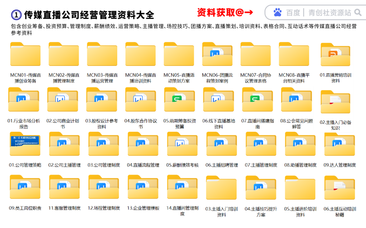Open the MCN06-团播流程策划案例 folder
The image size is (366, 228).
(217, 55)
